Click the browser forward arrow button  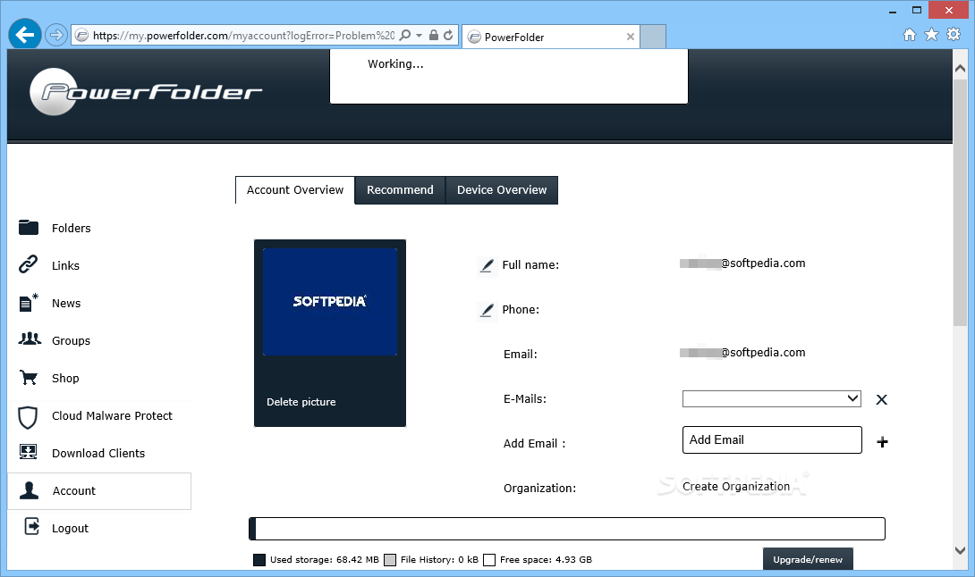point(56,35)
